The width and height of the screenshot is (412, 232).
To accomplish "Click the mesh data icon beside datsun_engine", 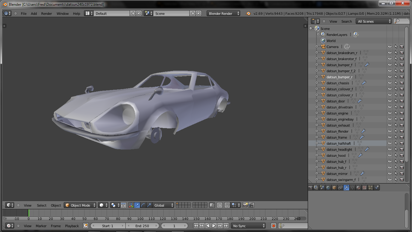I will tap(357, 113).
